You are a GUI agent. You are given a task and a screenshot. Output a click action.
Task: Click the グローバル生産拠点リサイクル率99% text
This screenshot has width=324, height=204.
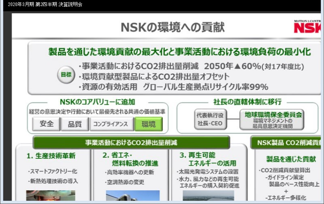pyautogui.click(x=206, y=87)
